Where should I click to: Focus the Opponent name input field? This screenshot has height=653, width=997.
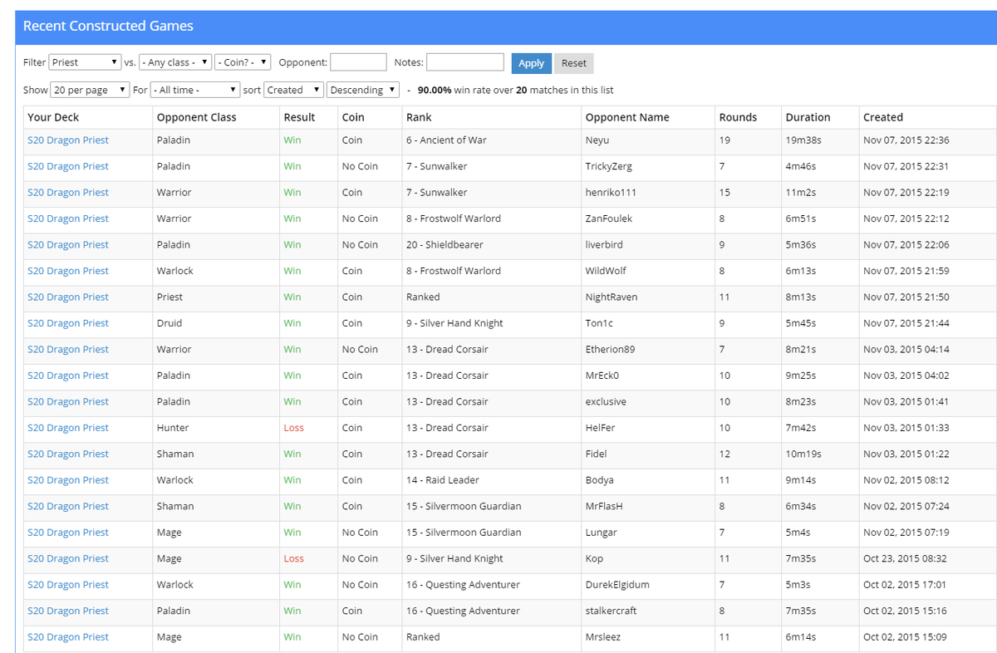click(x=358, y=62)
